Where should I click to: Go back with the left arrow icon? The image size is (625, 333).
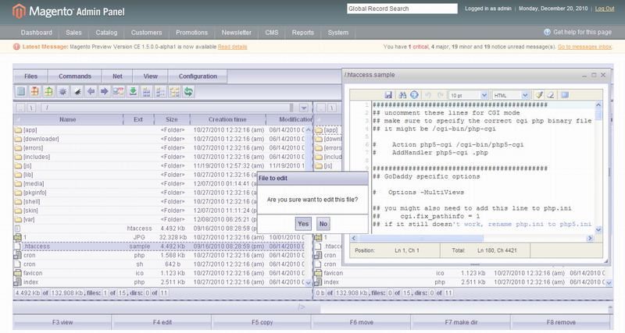click(x=91, y=91)
